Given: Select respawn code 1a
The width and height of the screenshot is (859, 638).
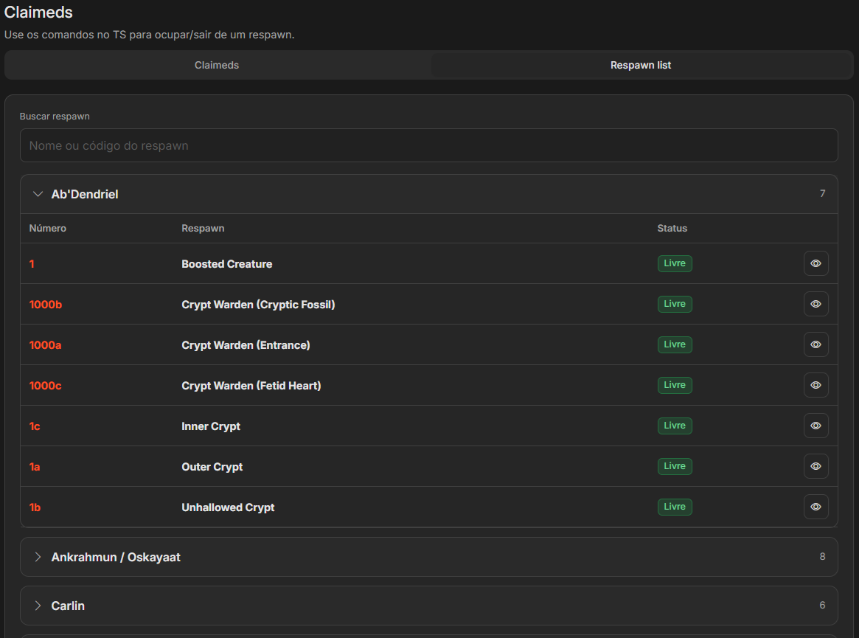Looking at the screenshot, I should [35, 467].
